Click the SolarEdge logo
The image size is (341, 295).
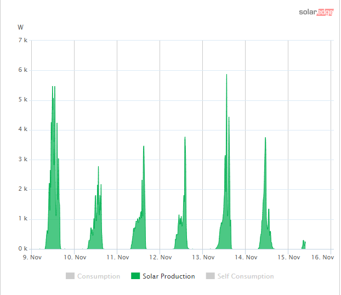(x=316, y=12)
